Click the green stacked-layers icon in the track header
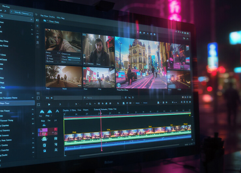 (x=44, y=139)
